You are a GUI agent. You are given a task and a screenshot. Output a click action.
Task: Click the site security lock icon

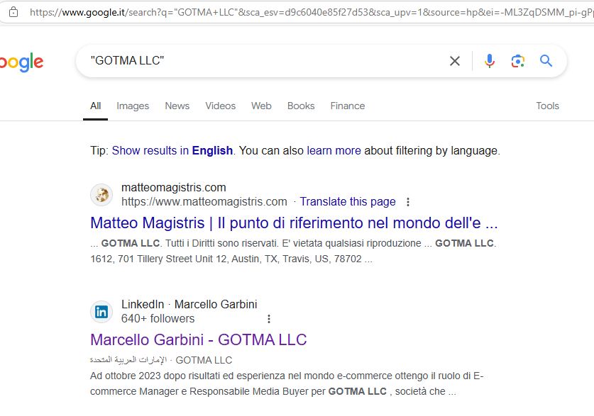click(13, 12)
